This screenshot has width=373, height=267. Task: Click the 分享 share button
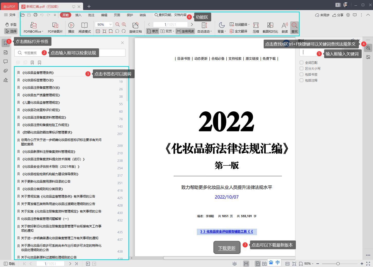click(338, 15)
